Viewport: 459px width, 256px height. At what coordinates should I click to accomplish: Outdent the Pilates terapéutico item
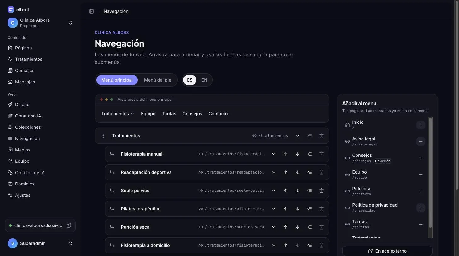click(310, 209)
